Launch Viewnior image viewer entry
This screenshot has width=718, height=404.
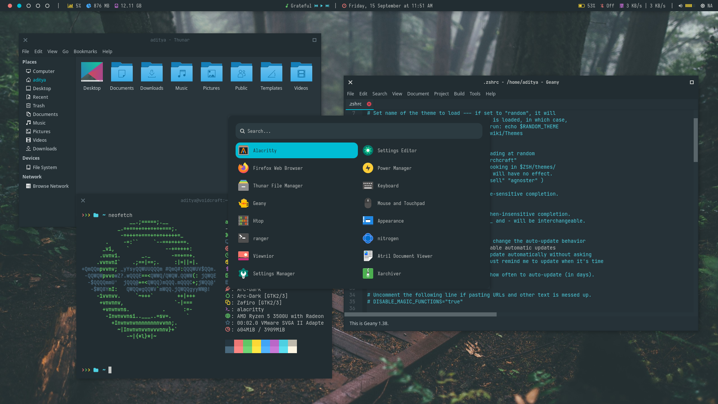pos(263,256)
